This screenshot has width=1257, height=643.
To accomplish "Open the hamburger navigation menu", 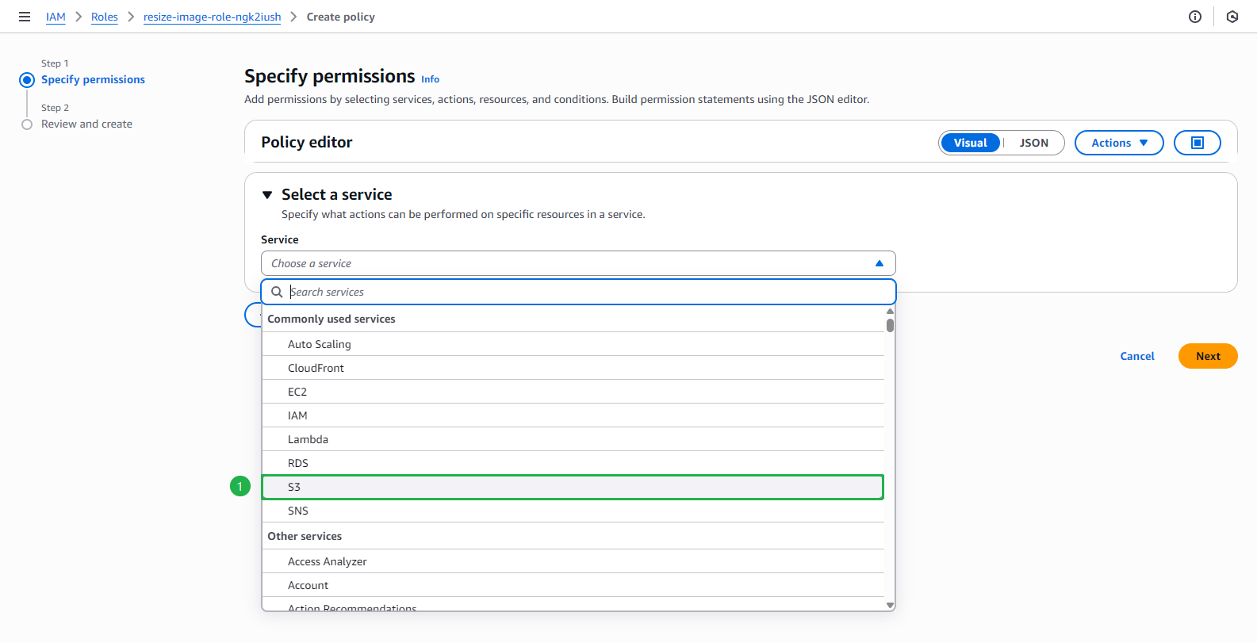I will pos(25,17).
